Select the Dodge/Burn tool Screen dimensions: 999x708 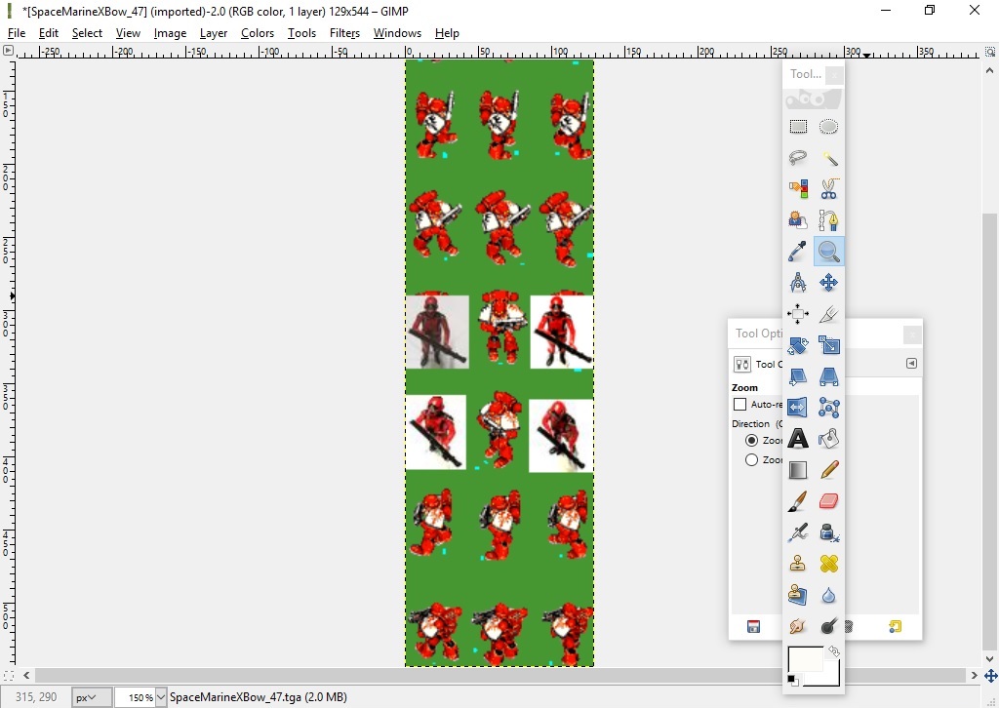tap(828, 626)
